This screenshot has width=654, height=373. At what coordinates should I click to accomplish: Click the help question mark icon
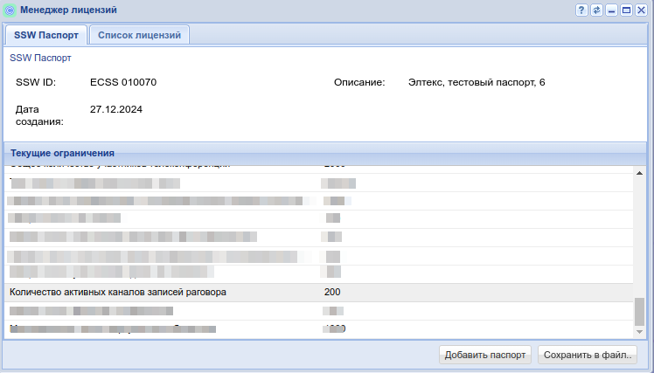(581, 10)
